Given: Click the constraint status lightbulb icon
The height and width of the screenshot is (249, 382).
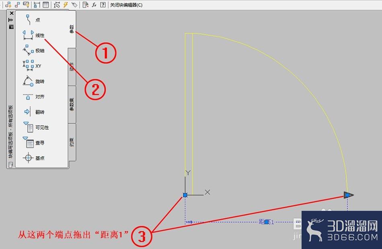Looking at the screenshot, I should (x=26, y=5).
